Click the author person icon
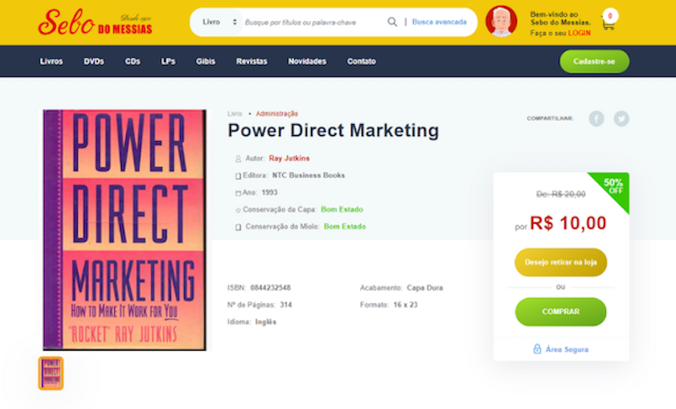 (x=238, y=159)
